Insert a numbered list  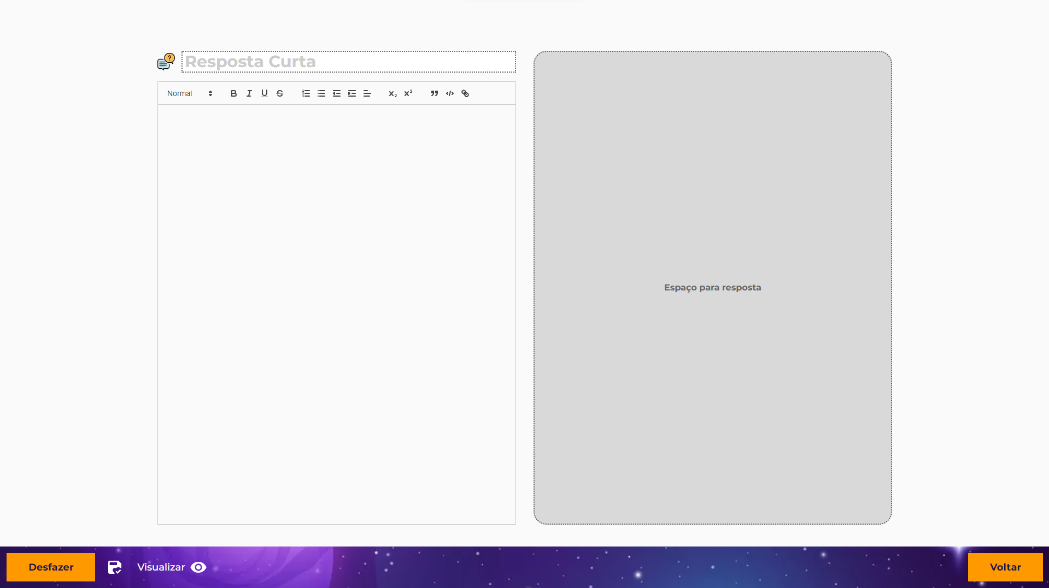pyautogui.click(x=306, y=93)
